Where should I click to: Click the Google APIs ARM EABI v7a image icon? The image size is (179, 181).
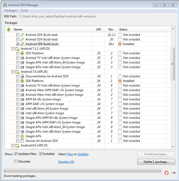(x=22, y=122)
